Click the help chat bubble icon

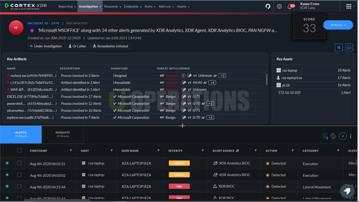[x=347, y=191]
